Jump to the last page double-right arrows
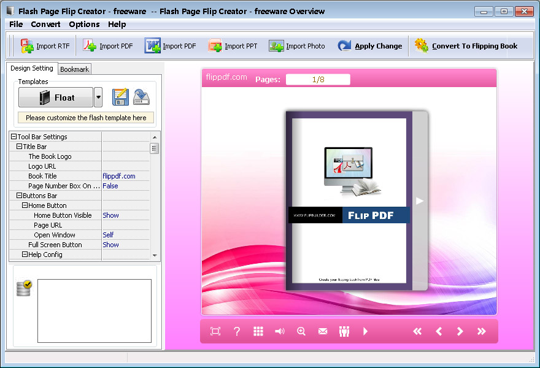This screenshot has height=368, width=540. (x=482, y=331)
